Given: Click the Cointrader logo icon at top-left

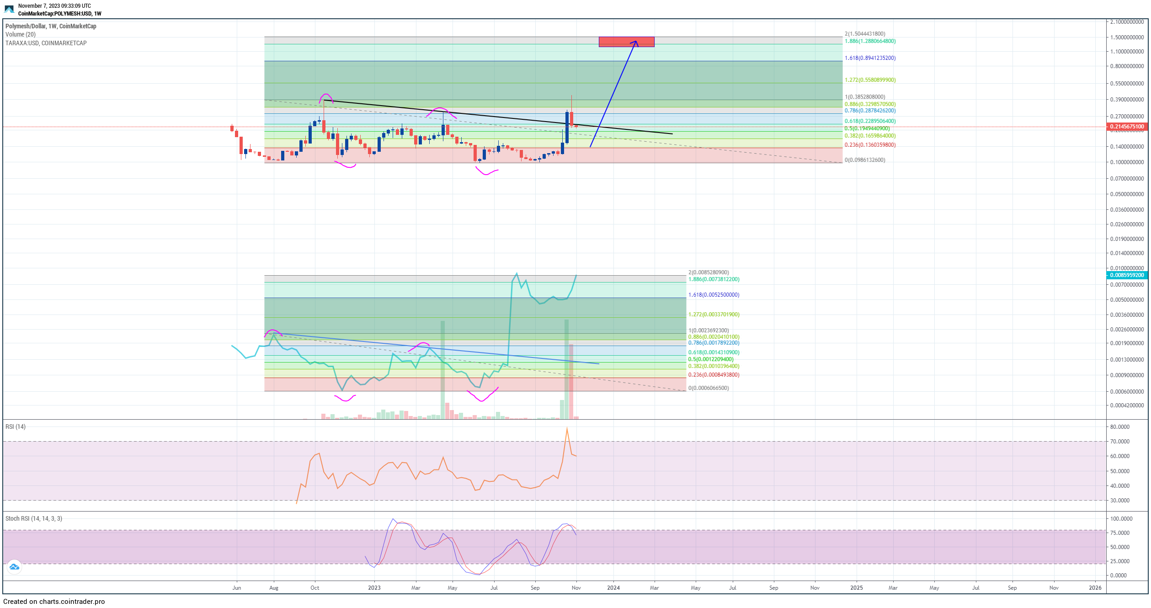Looking at the screenshot, I should [9, 9].
